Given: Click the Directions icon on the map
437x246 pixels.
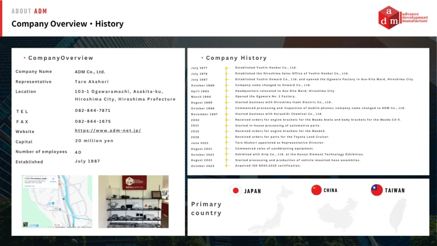Looking at the screenshot, I should [x=53, y=181].
